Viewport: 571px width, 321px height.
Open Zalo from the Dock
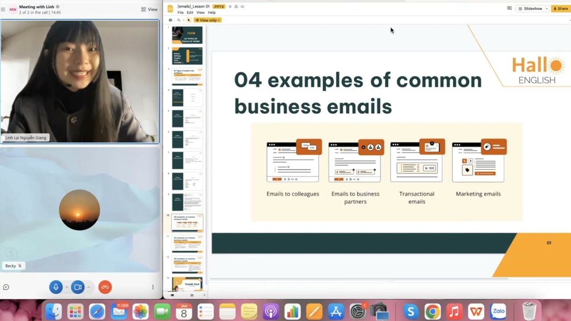[498, 312]
